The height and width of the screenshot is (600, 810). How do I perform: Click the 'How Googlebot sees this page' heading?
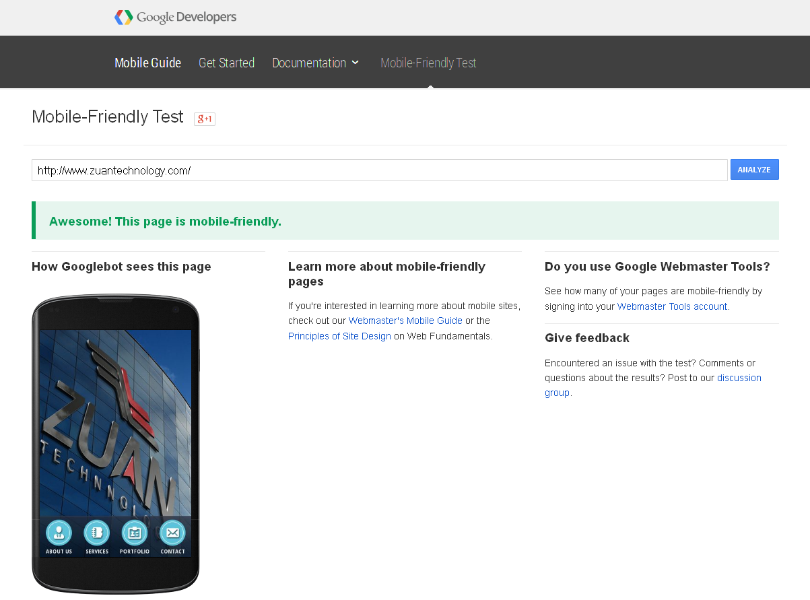pos(121,267)
